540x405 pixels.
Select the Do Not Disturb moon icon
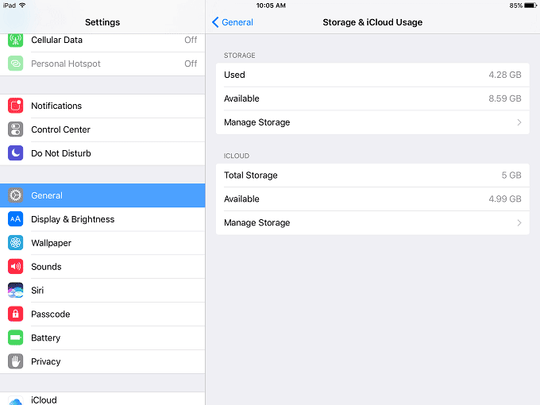point(16,153)
